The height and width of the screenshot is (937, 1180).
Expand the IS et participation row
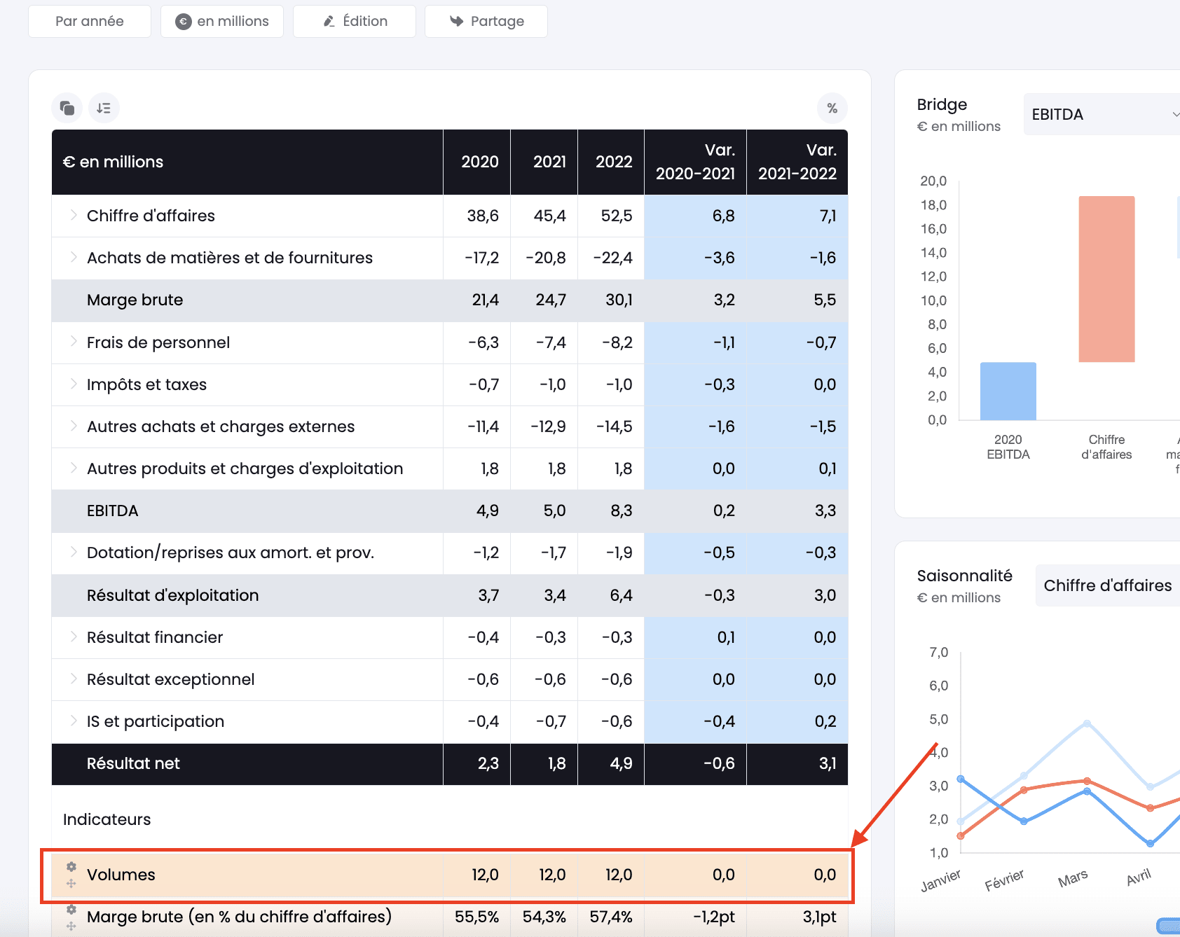pos(74,721)
